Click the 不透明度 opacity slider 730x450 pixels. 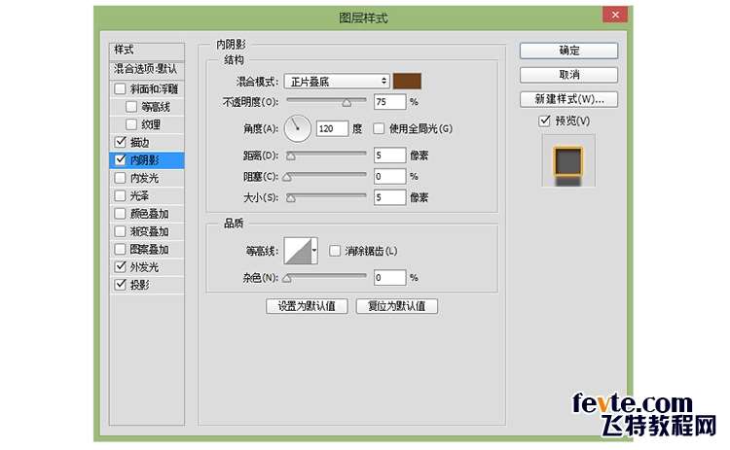pos(326,101)
